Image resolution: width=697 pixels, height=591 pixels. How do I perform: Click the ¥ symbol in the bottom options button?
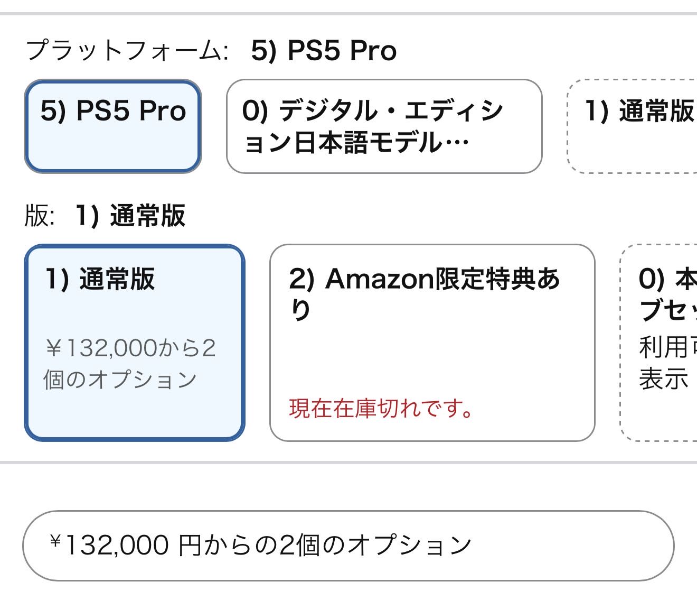tap(55, 541)
